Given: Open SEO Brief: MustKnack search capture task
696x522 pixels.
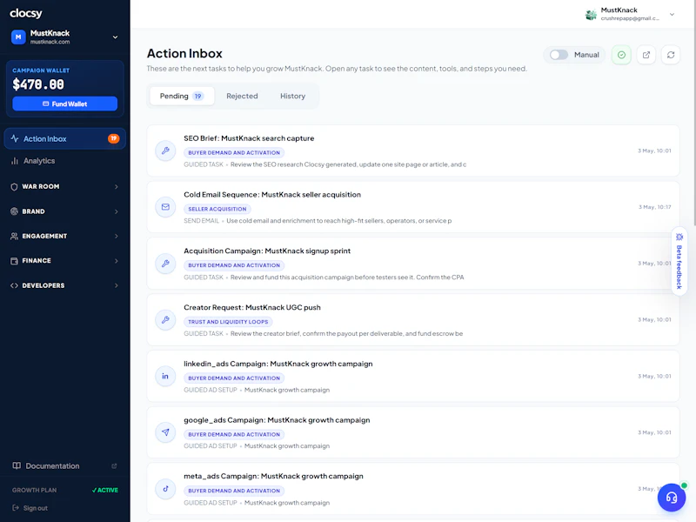Looking at the screenshot, I should 412,151.
